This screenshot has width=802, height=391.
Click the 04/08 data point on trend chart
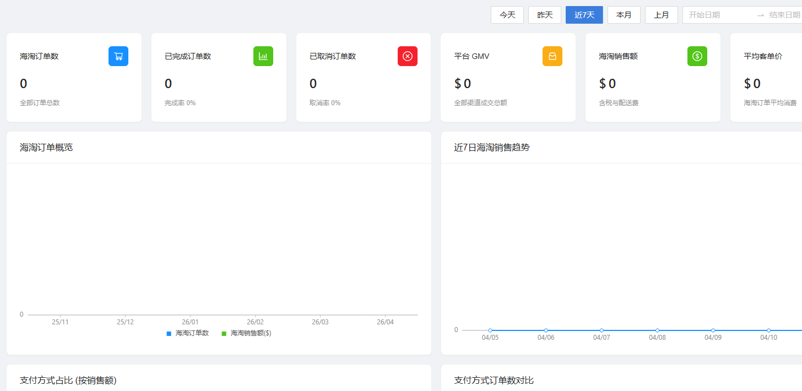tap(657, 330)
